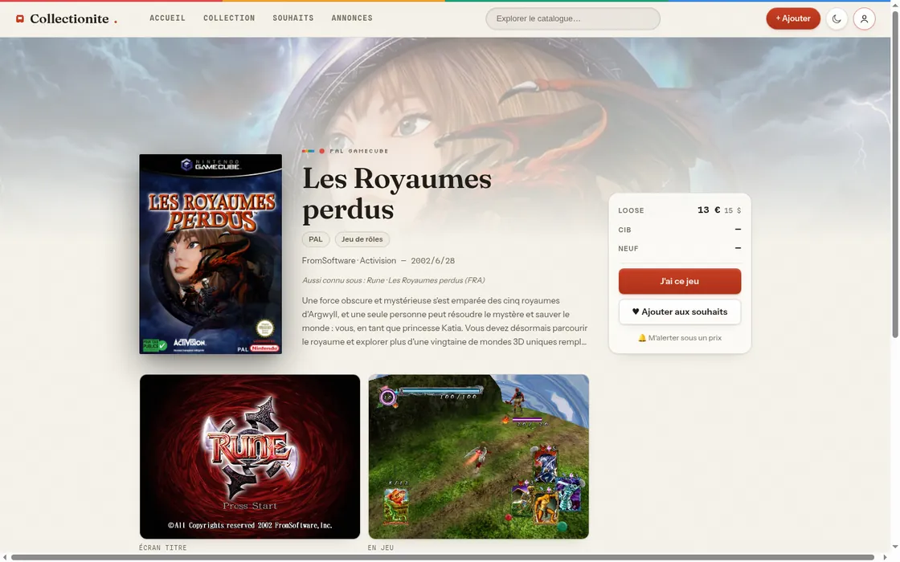The image size is (900, 562).
Task: Click the J'ai ce jeu button
Action: (680, 282)
